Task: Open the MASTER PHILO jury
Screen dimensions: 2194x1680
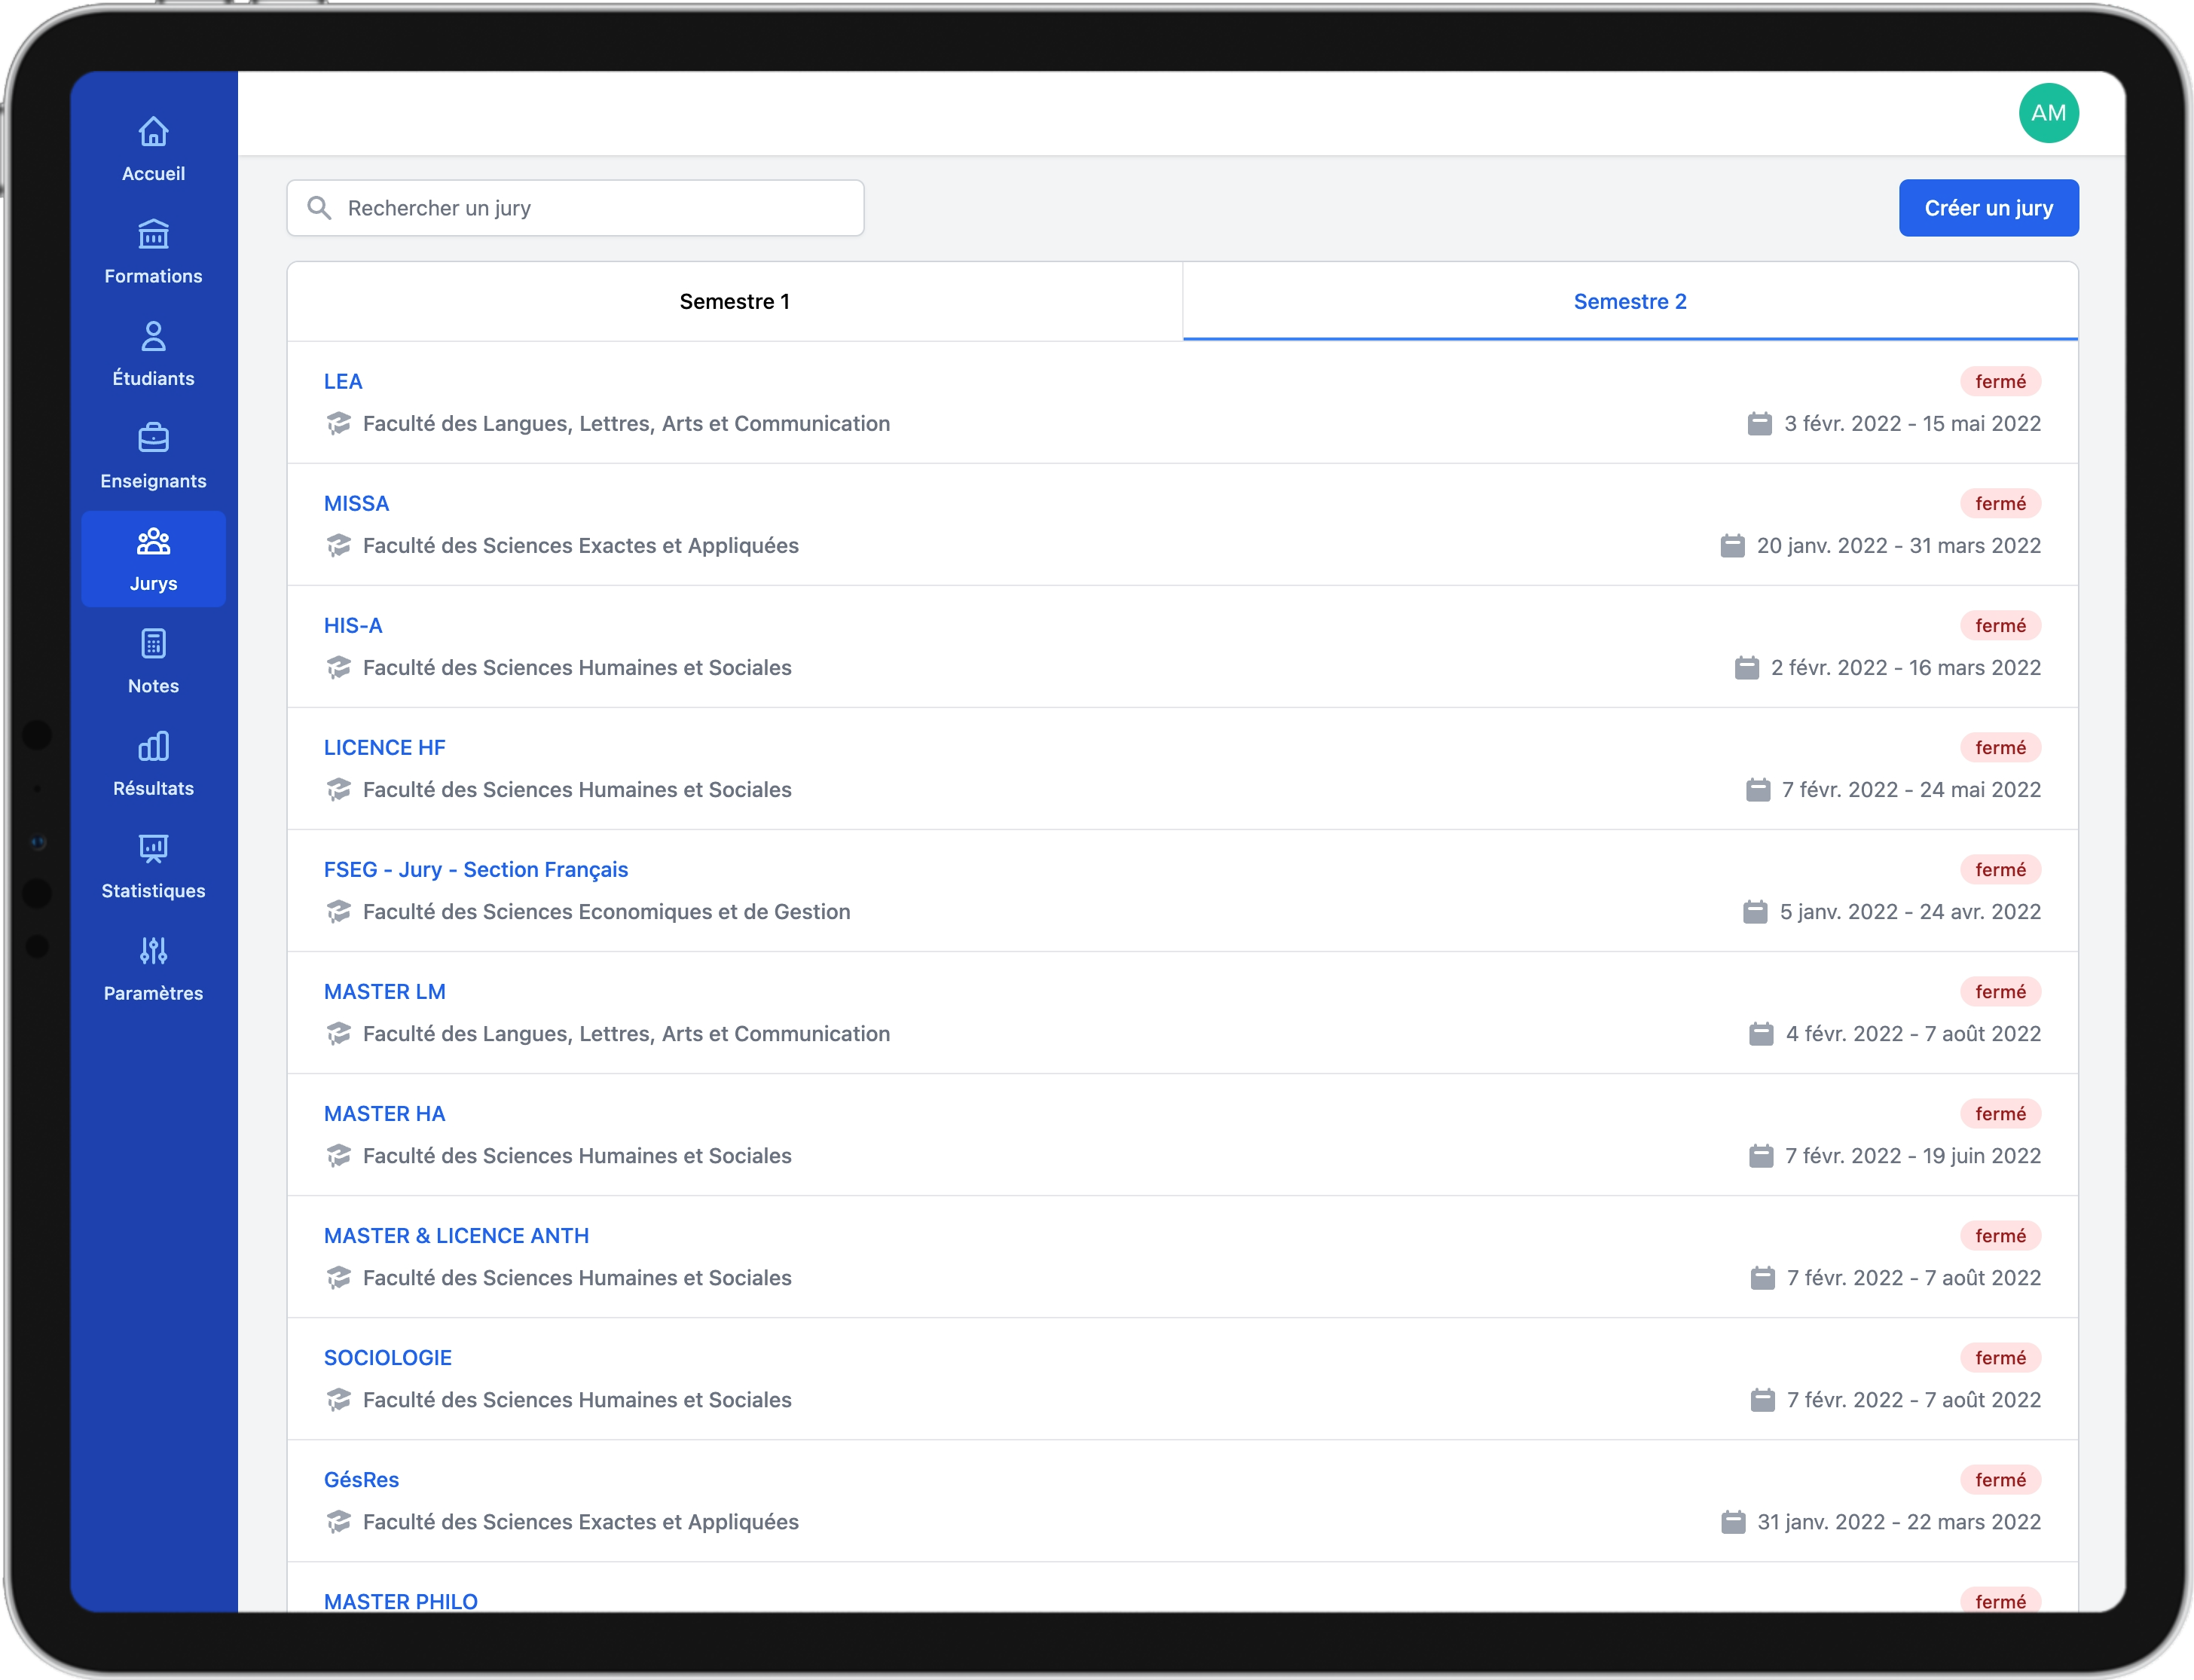Action: 401,1601
